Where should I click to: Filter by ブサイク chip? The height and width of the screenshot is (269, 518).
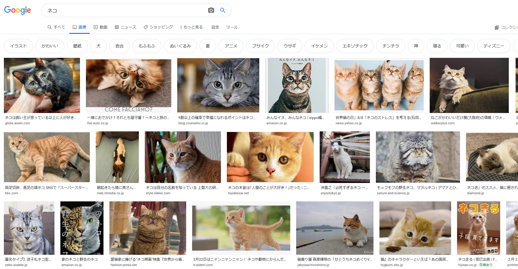(x=260, y=46)
